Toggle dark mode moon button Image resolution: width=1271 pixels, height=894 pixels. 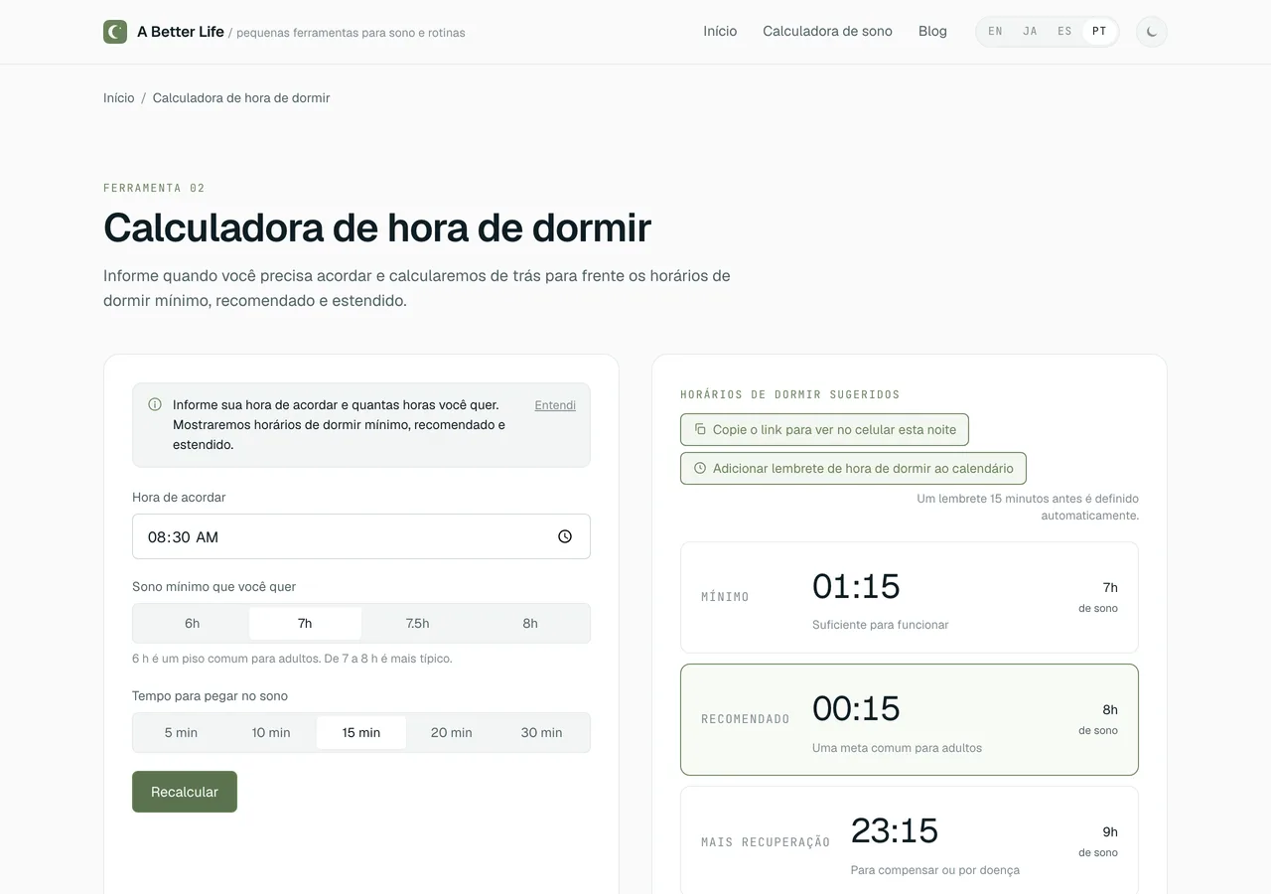click(1152, 32)
